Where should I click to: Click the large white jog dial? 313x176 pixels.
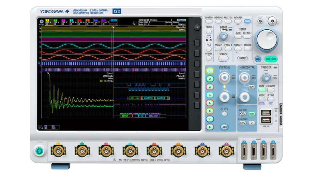[267, 39]
